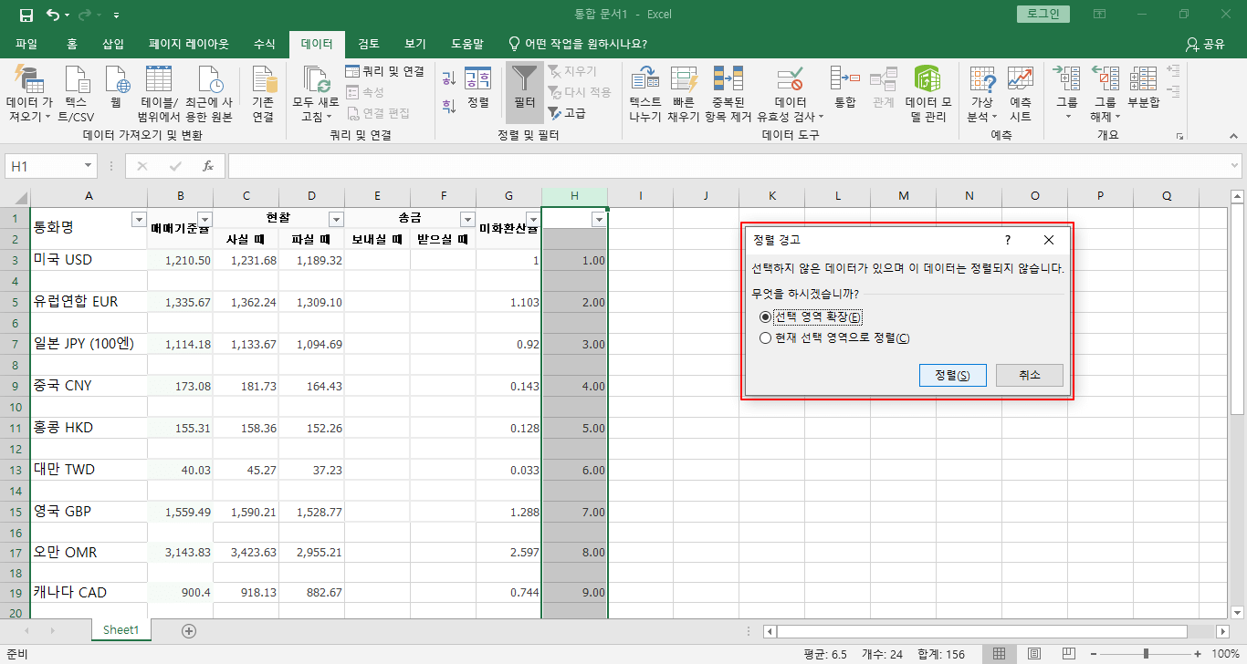
Task: Open Consolidate (통합) tool
Action: click(845, 88)
